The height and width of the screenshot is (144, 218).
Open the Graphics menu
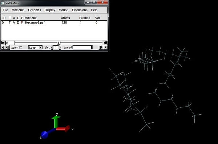(35, 10)
